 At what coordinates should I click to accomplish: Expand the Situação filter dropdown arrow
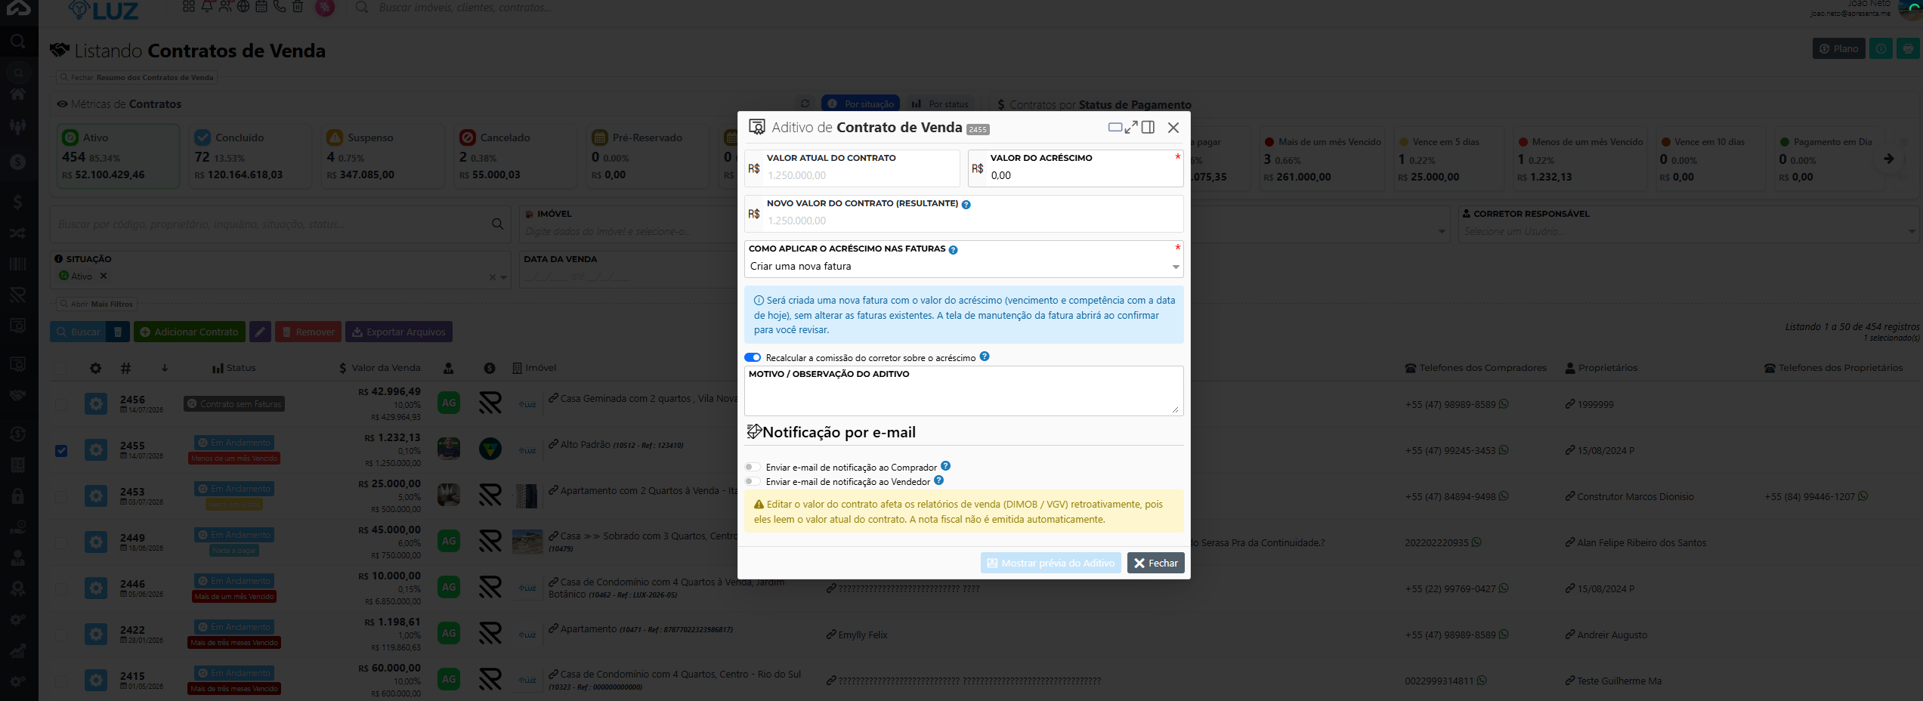[x=503, y=277]
